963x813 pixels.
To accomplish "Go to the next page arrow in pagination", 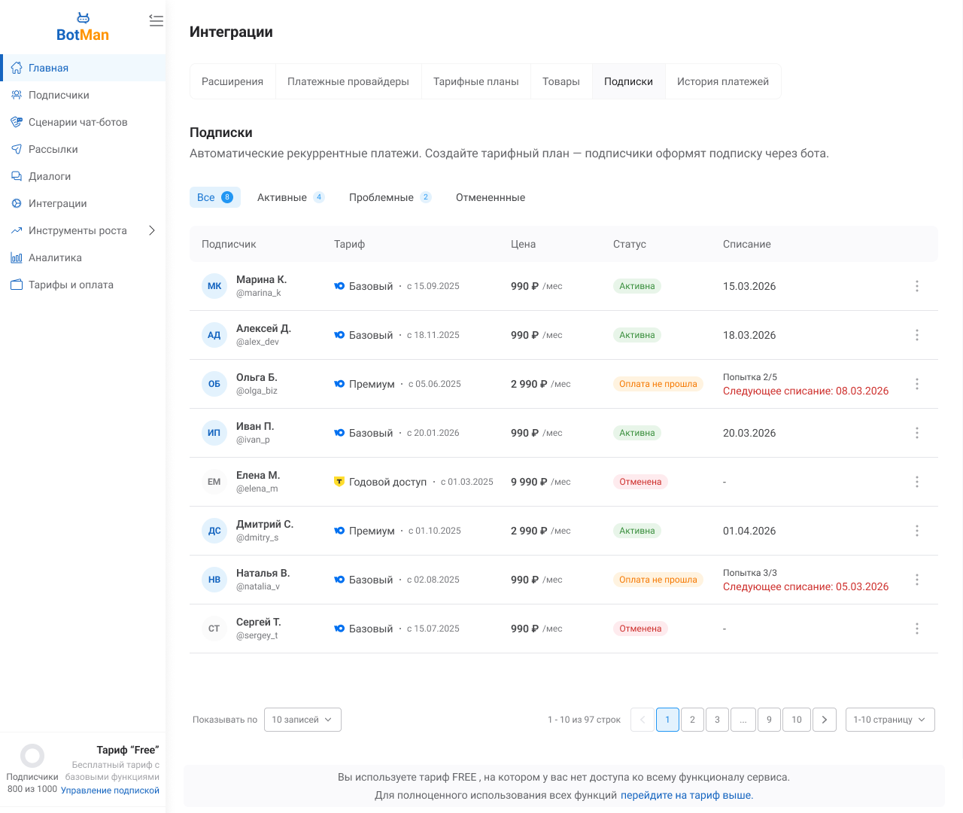I will (825, 720).
